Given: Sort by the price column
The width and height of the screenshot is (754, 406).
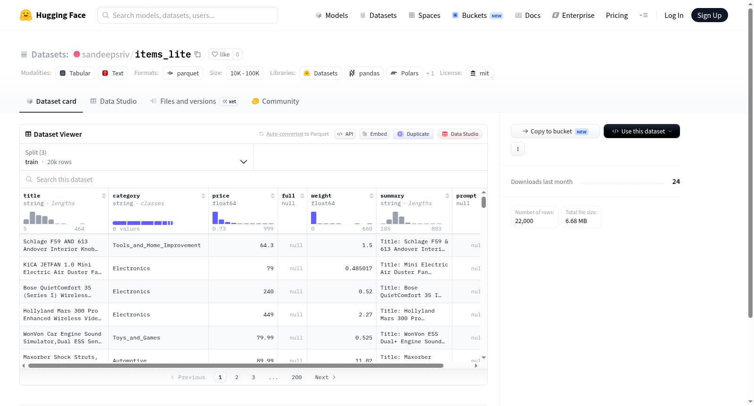Looking at the screenshot, I should pyautogui.click(x=272, y=196).
